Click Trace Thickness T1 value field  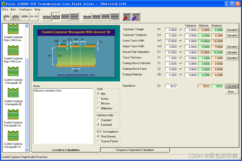coord(171,58)
